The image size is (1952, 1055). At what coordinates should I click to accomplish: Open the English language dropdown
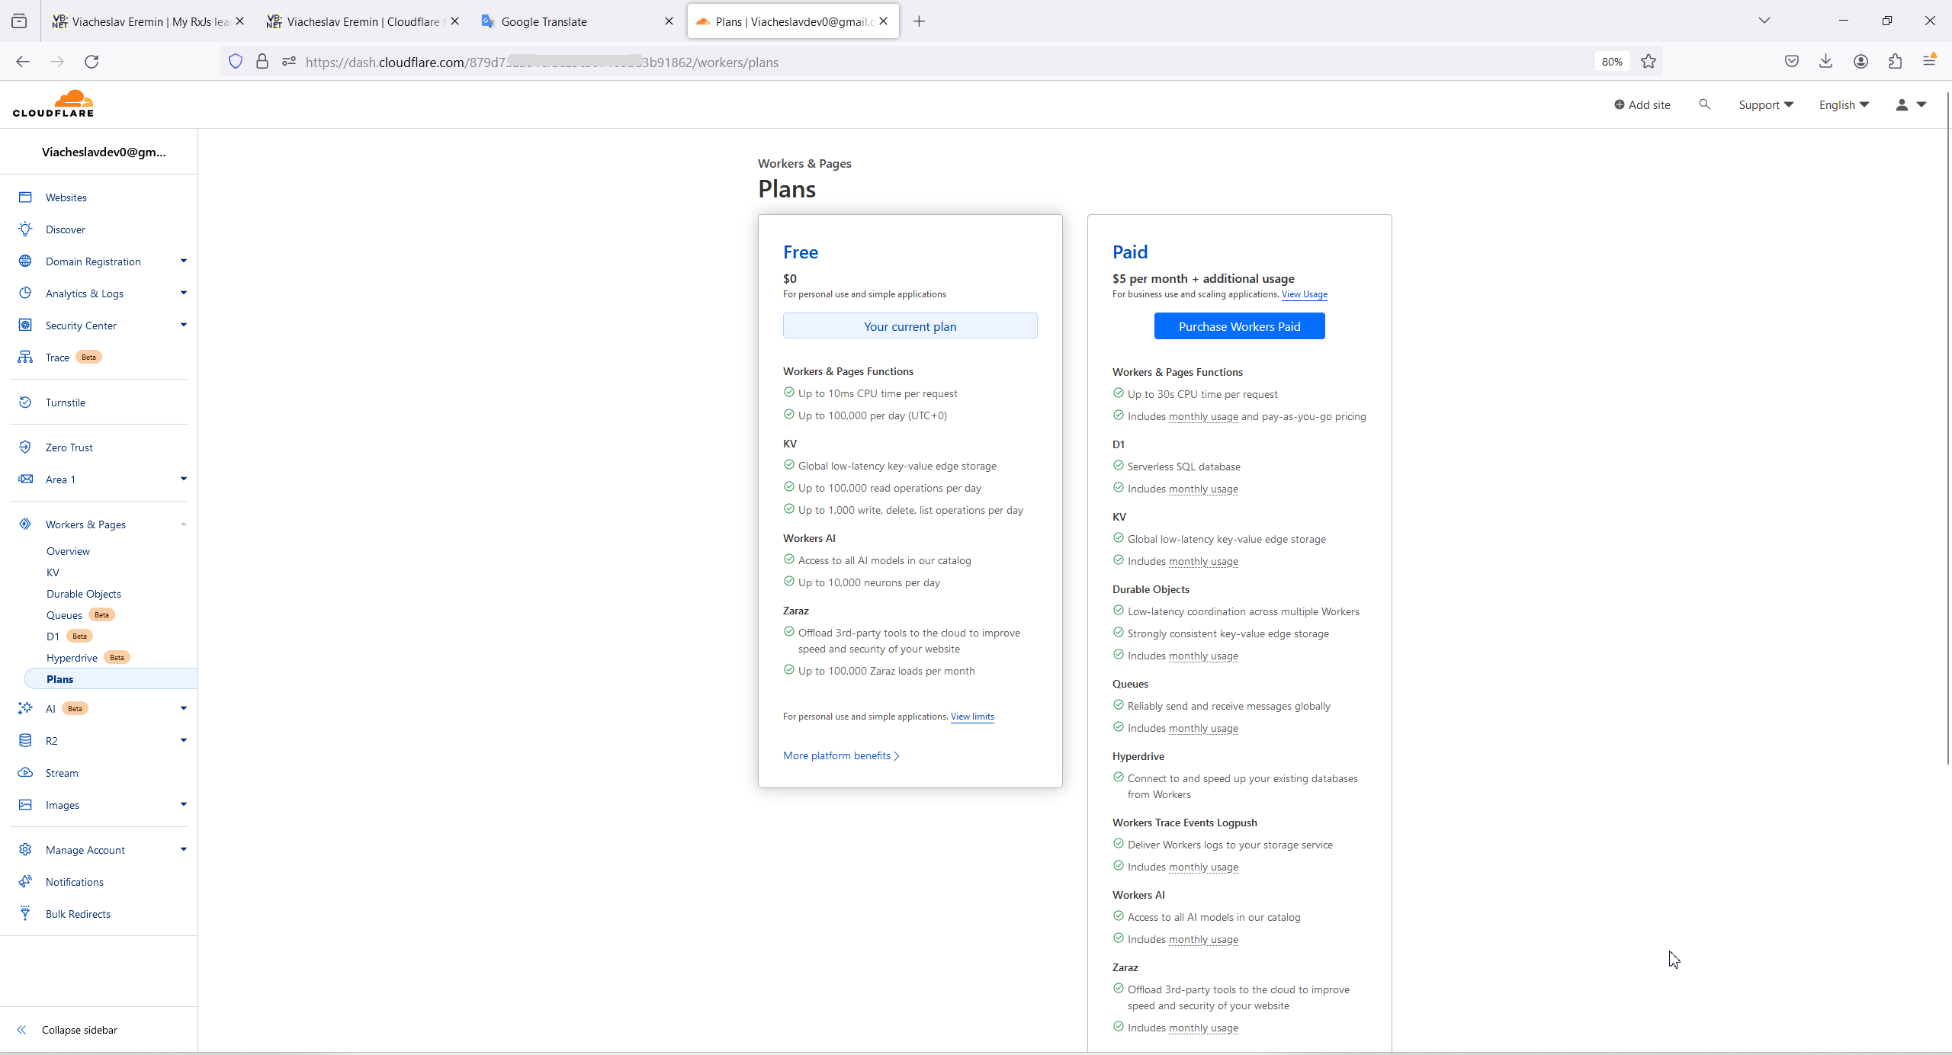coord(1843,105)
